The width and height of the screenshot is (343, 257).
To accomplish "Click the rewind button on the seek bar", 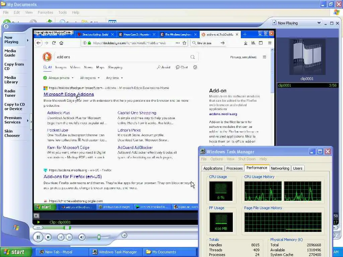I will (38, 228).
